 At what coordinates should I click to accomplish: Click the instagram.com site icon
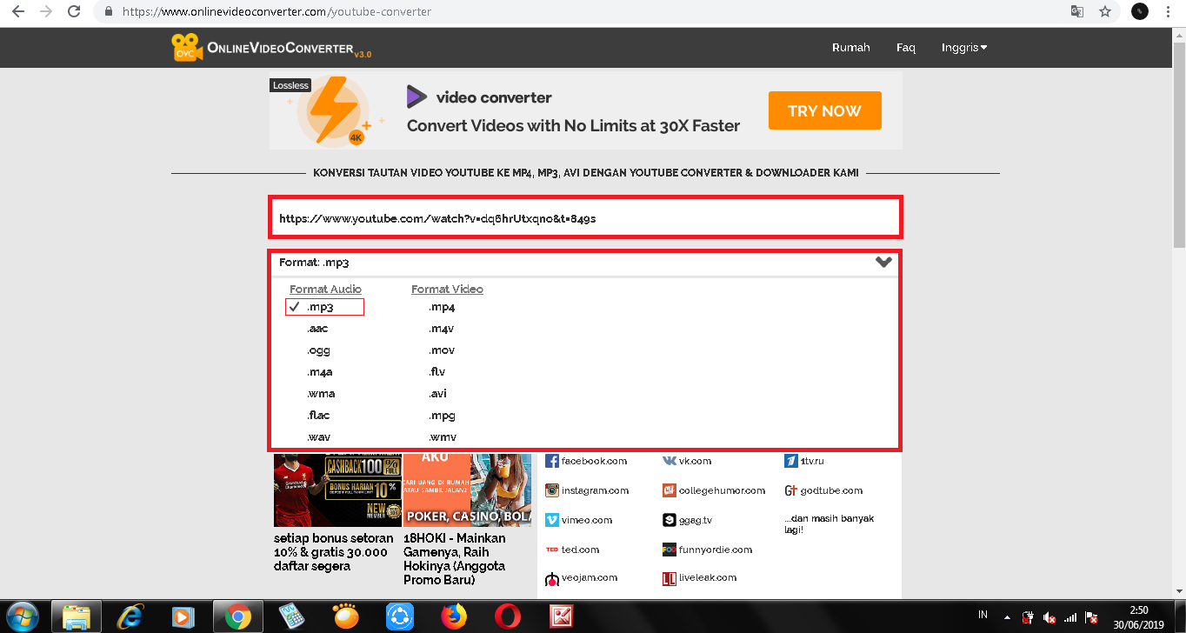pyautogui.click(x=551, y=490)
